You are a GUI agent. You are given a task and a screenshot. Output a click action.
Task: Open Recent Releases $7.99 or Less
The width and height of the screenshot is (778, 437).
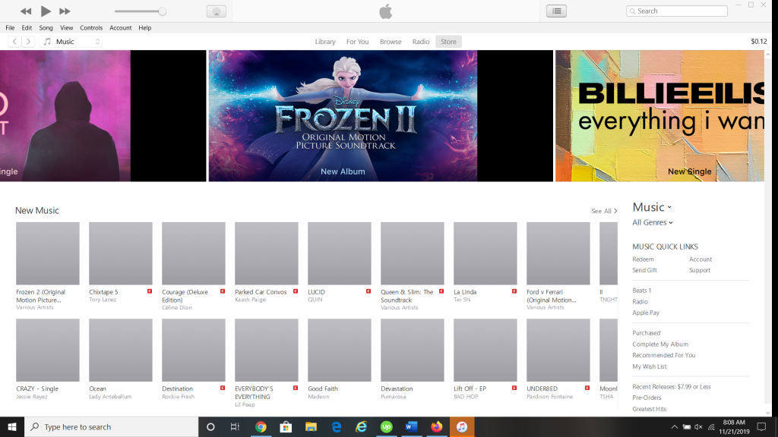[x=672, y=386]
